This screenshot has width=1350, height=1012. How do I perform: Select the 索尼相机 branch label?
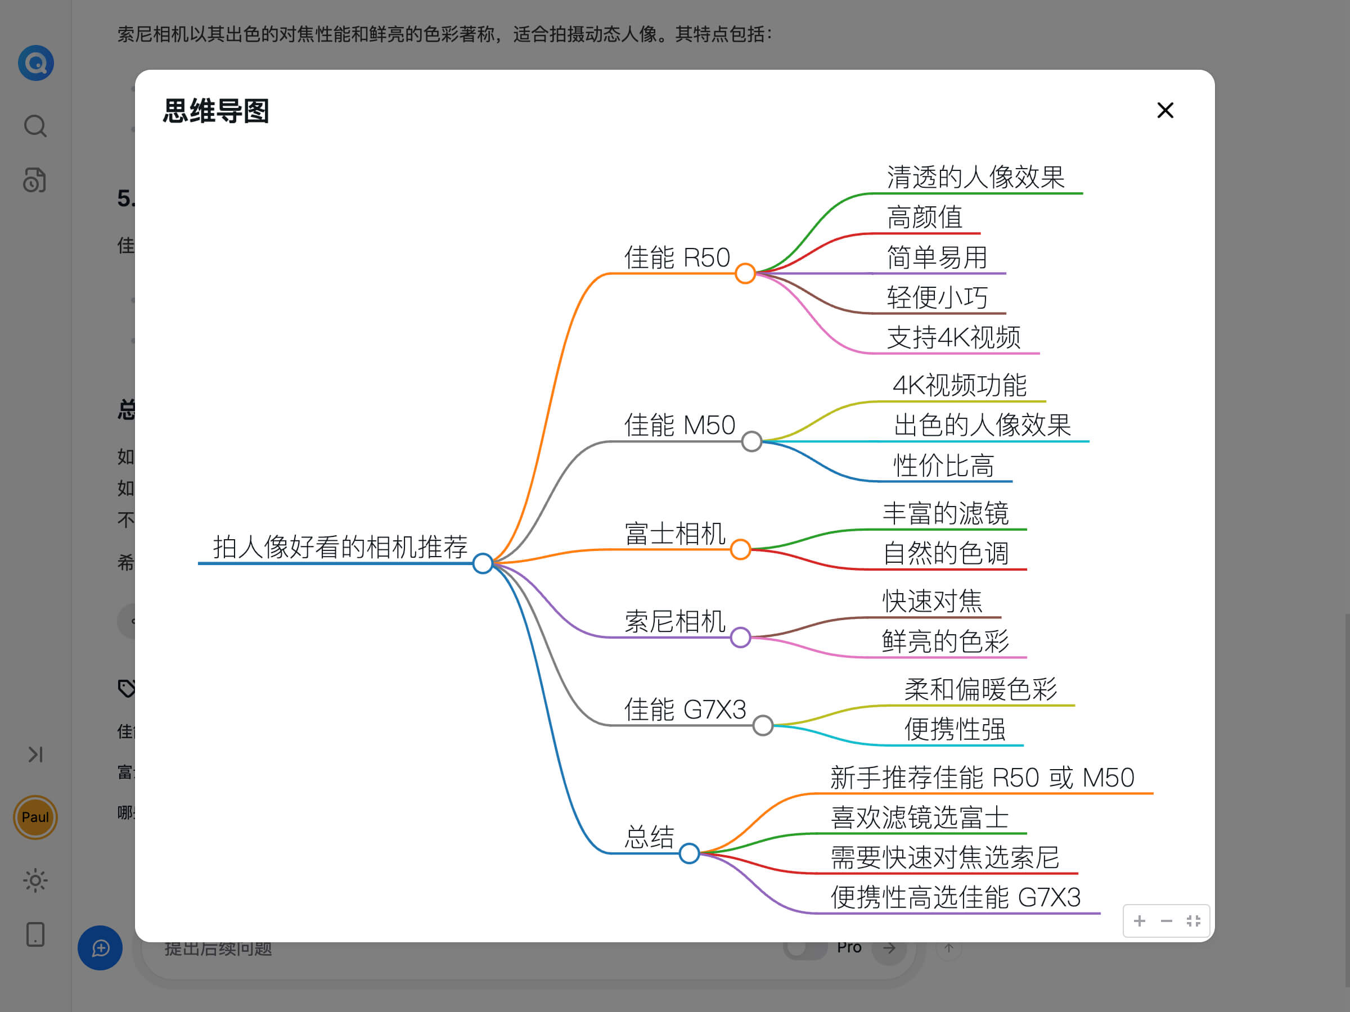(674, 621)
